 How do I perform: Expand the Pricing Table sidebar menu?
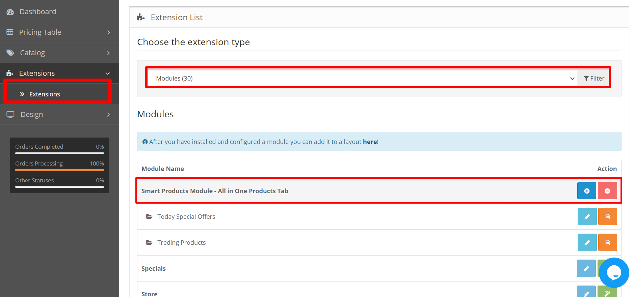59,32
